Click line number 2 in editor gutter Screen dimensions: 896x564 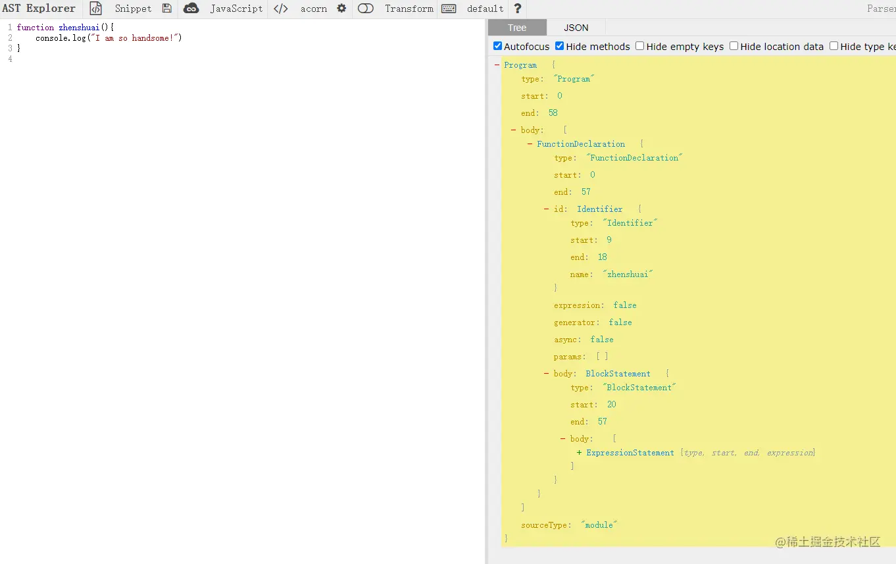tap(10, 38)
